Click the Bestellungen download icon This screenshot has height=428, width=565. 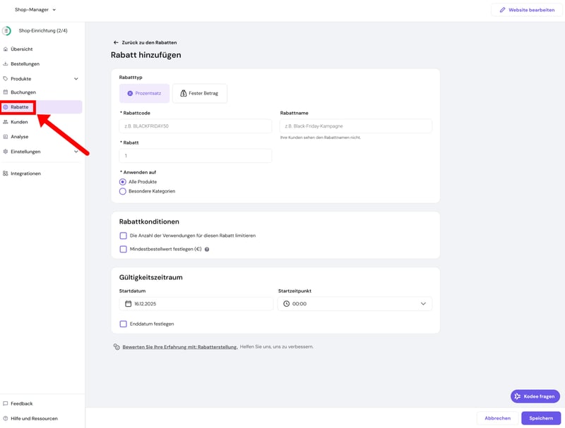coord(6,64)
